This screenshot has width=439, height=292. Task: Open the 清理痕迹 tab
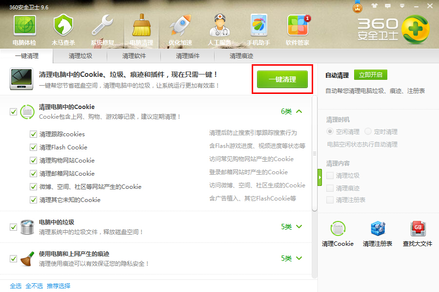240,56
